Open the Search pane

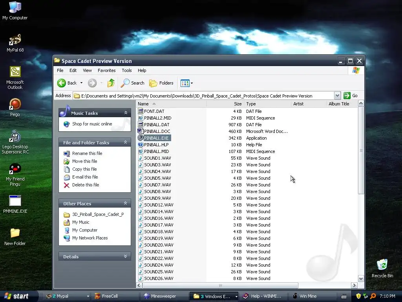pos(133,83)
